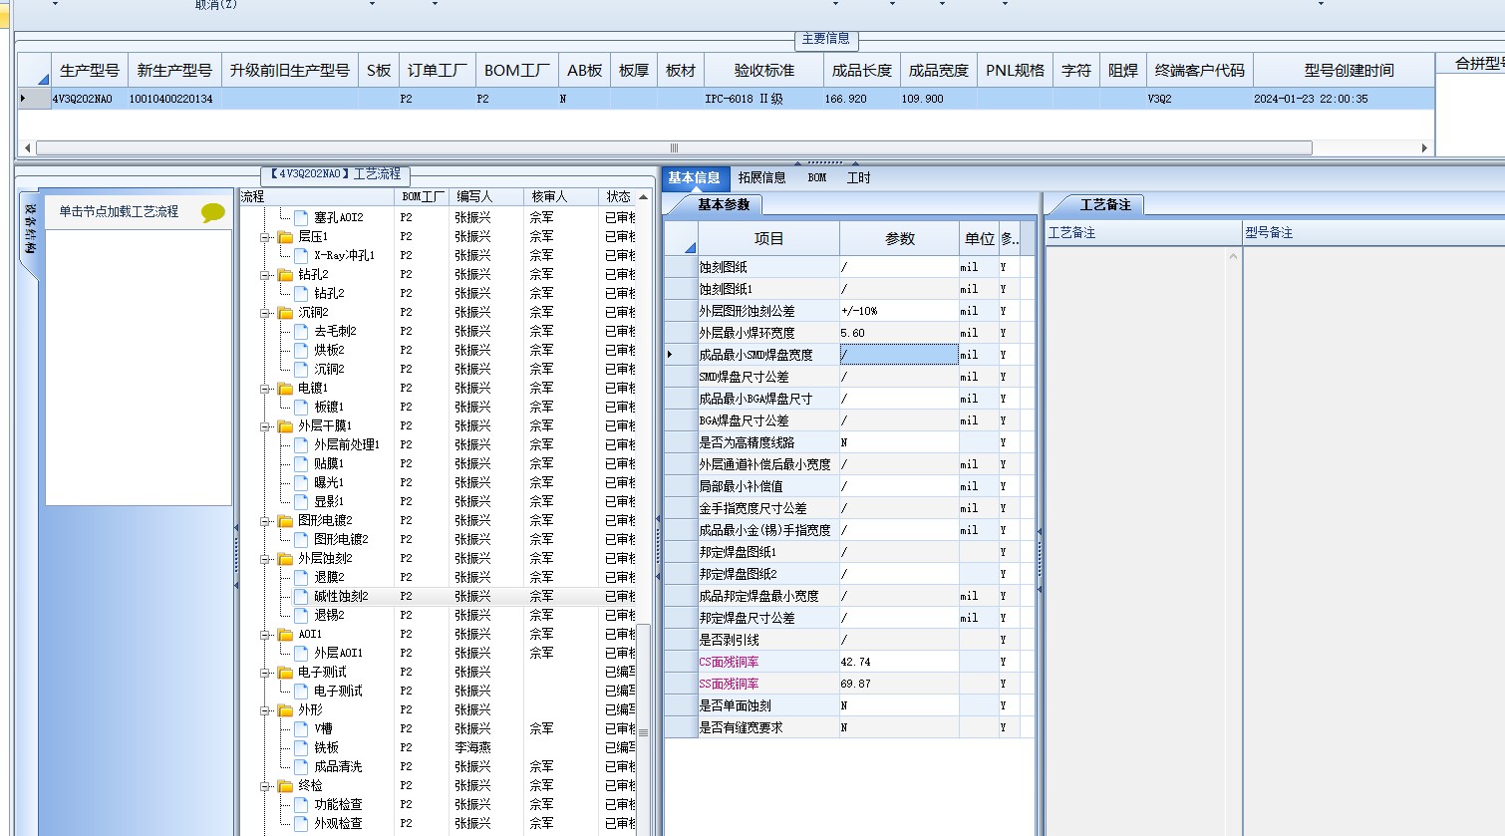The image size is (1505, 836).
Task: Click the 69.87 SS copper ratio value
Action: click(x=856, y=684)
